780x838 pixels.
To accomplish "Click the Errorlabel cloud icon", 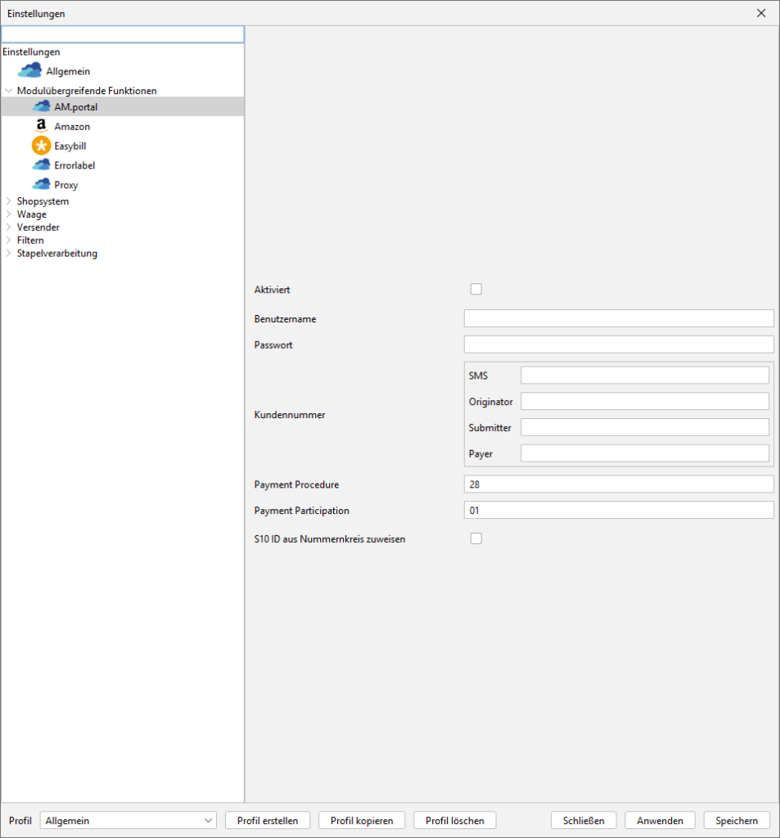I will click(x=41, y=165).
